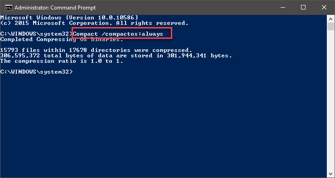Click the empty scrollbar track below the thumb
This screenshot has height=178, width=335.
click(x=331, y=100)
